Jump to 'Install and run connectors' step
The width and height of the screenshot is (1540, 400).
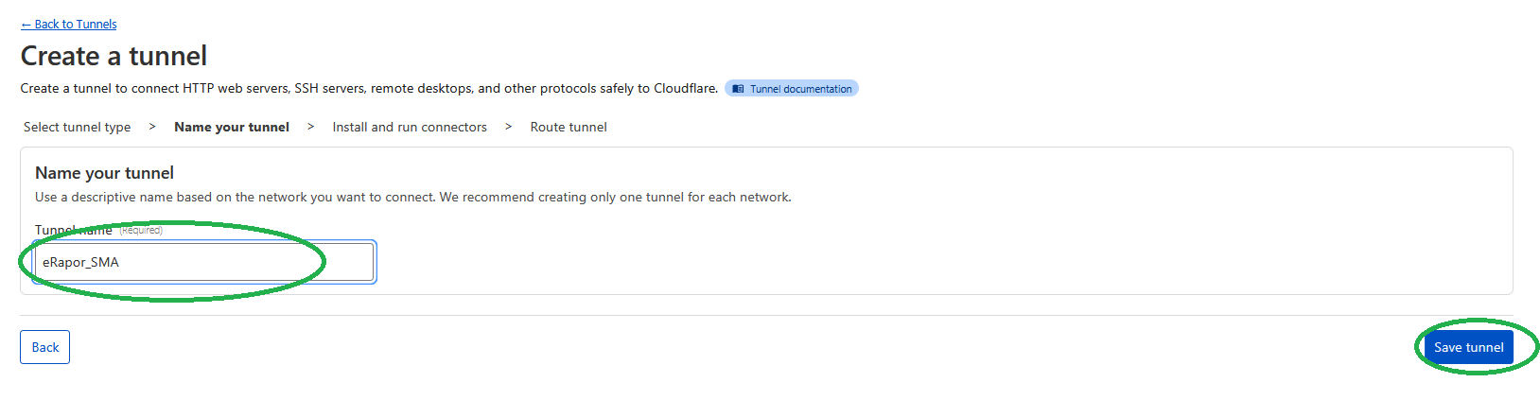click(x=410, y=127)
